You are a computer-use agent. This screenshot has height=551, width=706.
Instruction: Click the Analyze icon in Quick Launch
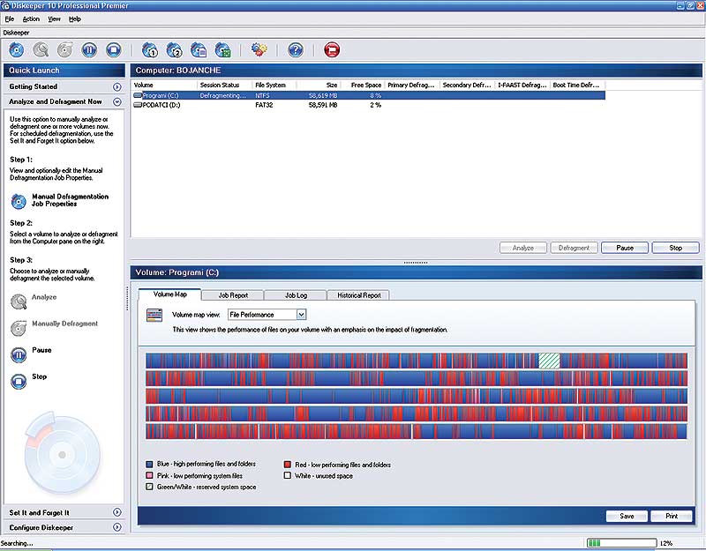coord(19,302)
